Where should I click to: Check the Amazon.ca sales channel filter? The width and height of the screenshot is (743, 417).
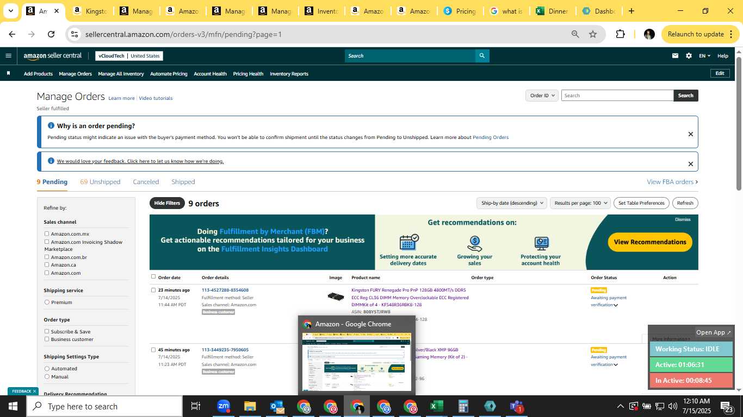pos(47,265)
